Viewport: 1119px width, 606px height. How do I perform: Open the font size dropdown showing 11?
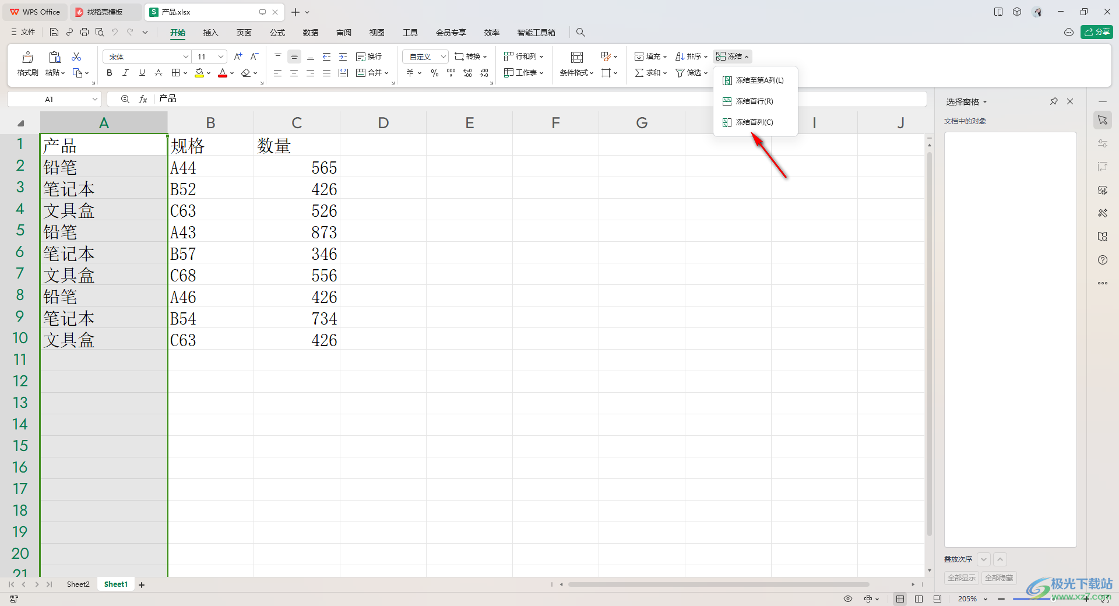pos(221,57)
